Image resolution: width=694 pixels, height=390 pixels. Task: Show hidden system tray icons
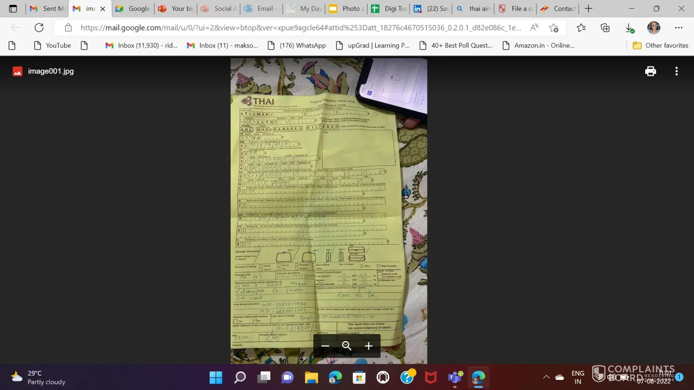click(x=546, y=377)
